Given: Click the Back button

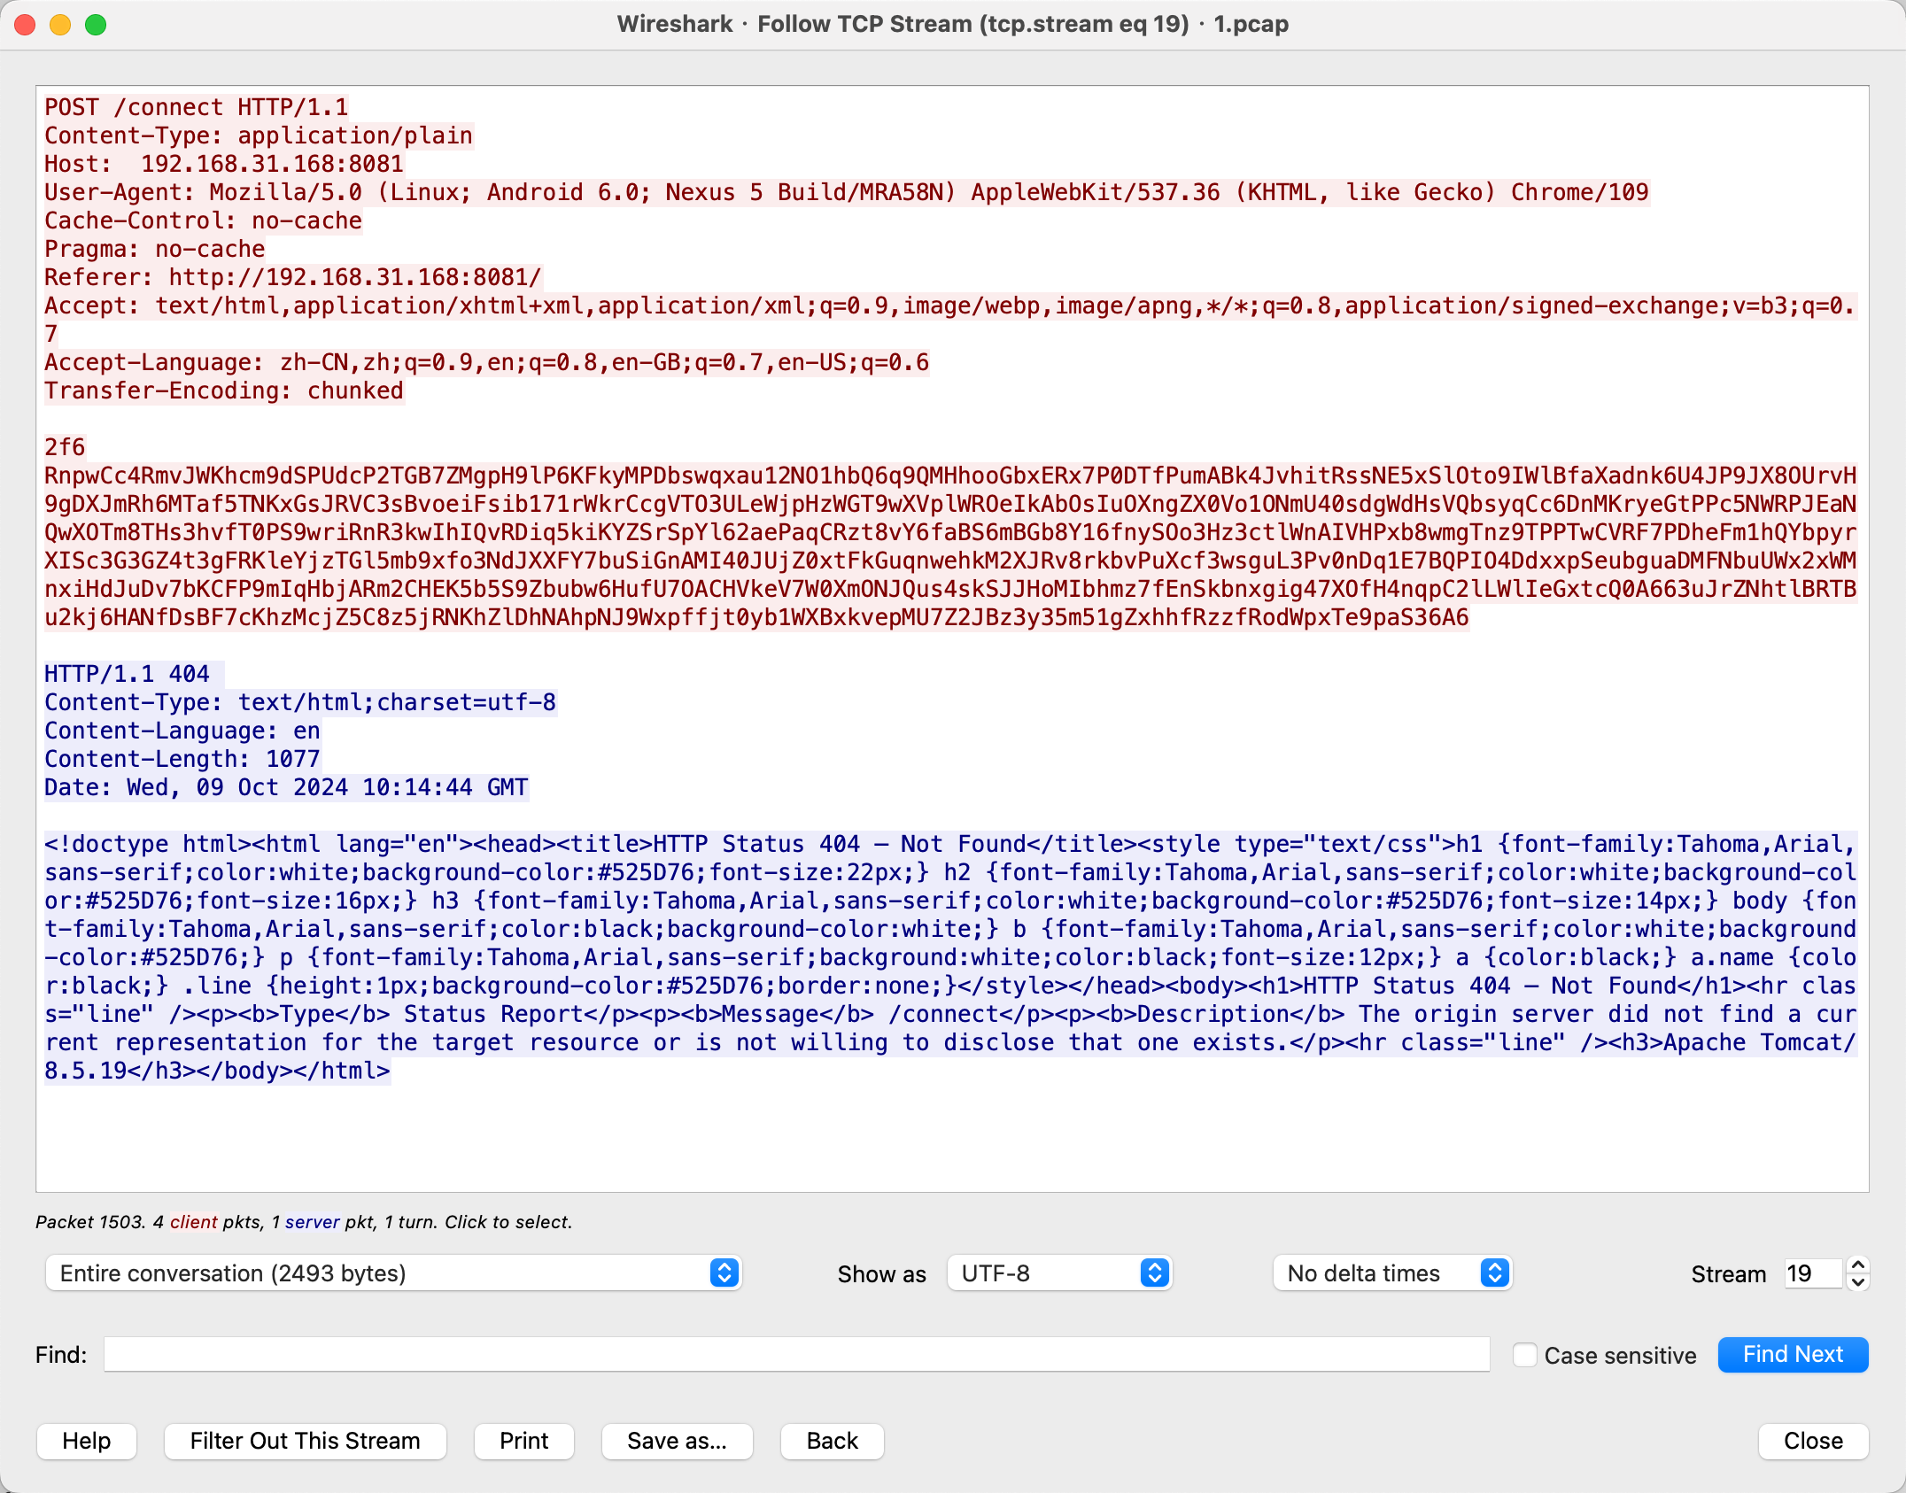Looking at the screenshot, I should click(832, 1441).
